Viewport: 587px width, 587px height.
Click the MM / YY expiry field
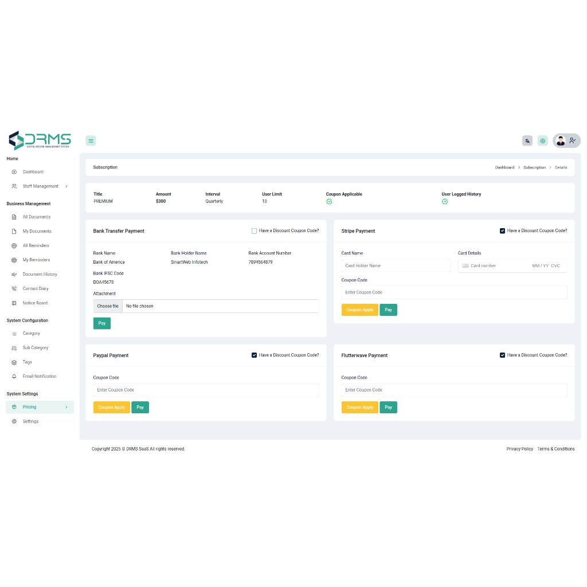pos(540,266)
